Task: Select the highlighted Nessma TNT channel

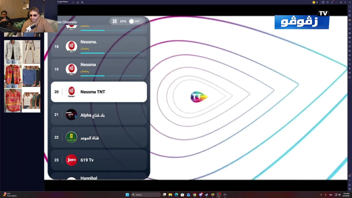Action: [x=99, y=92]
